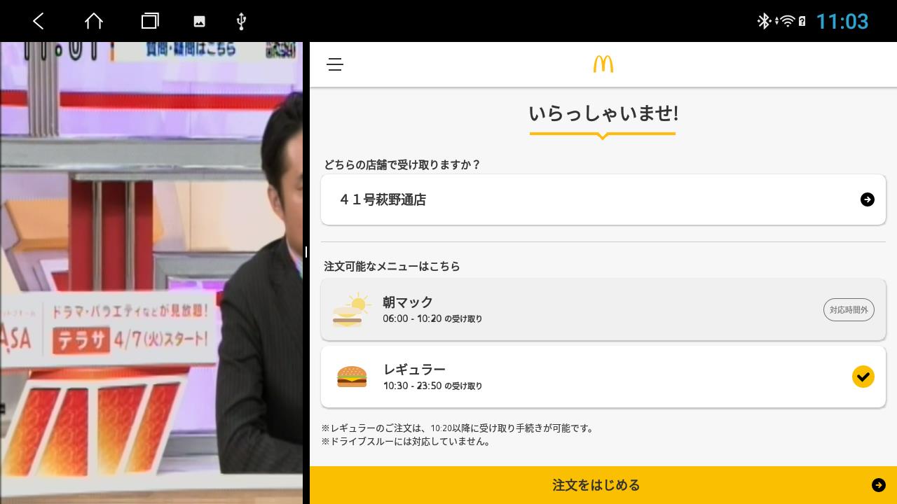The height and width of the screenshot is (504, 897).
Task: Open store selector ４１号萩野通店
Action: [x=603, y=199]
